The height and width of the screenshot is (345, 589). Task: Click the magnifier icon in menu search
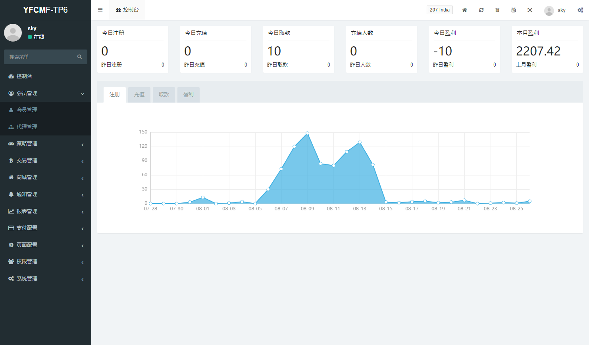[x=79, y=57]
